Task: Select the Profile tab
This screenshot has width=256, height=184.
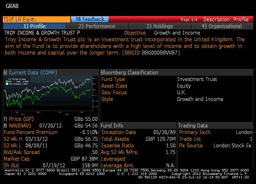Action: tap(34, 26)
